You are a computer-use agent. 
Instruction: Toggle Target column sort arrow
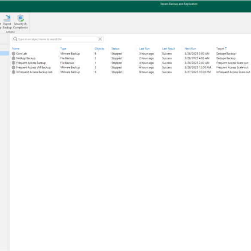[226, 48]
